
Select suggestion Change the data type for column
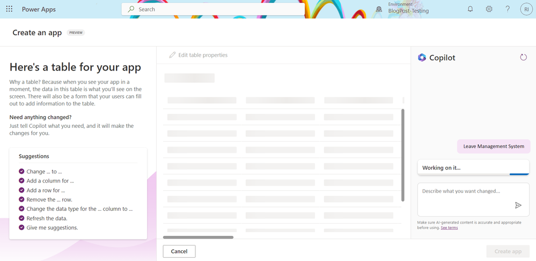[x=79, y=209]
